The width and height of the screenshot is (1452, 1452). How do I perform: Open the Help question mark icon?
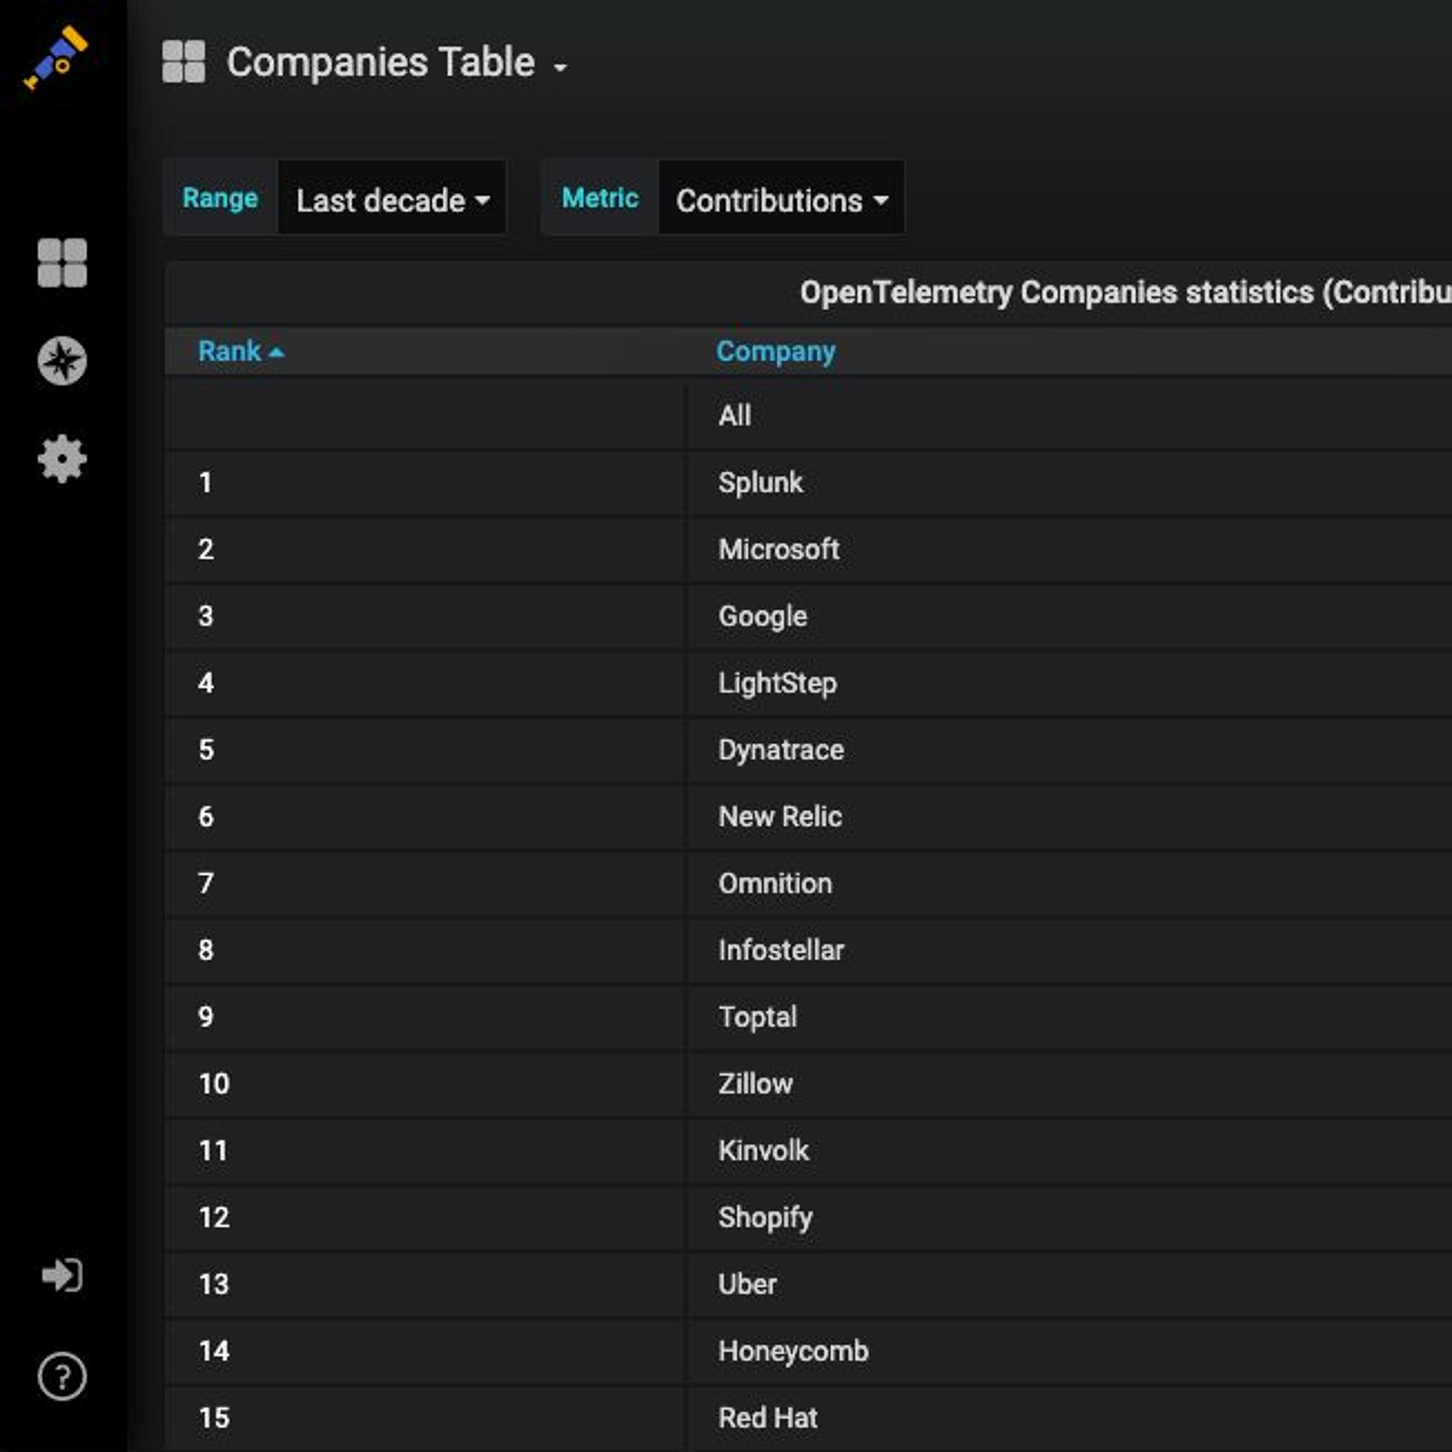click(x=62, y=1376)
